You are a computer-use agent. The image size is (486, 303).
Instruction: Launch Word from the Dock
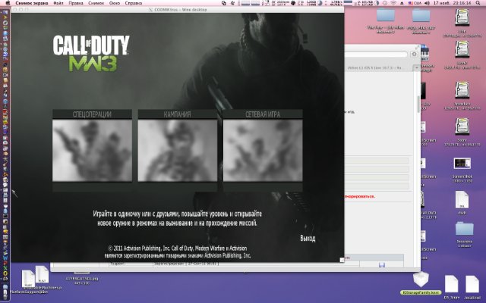(x=5, y=258)
